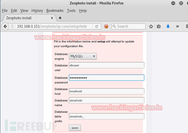Open the Firefox hamburger menu
Image resolution: width=188 pixels, height=133 pixels.
[187, 26]
